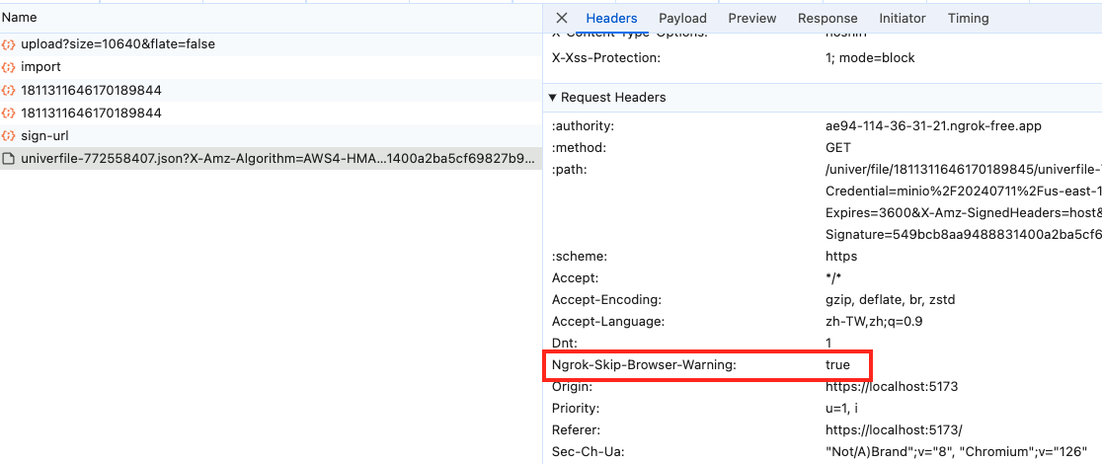Viewport: 1102px width, 464px height.
Task: Open the Initiator tab
Action: (x=903, y=18)
